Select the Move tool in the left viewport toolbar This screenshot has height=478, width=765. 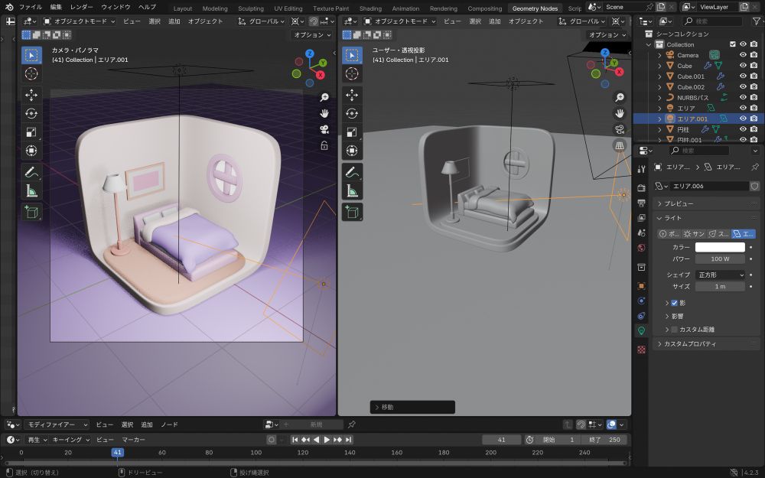(x=31, y=95)
